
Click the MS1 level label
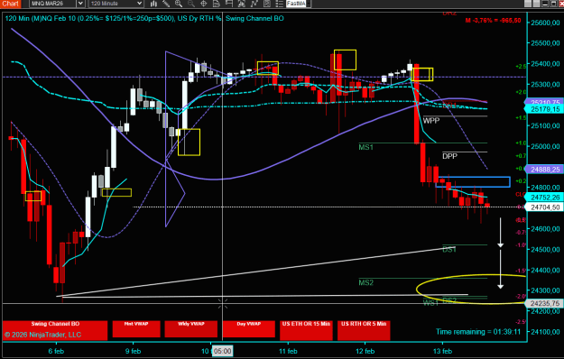pos(365,147)
